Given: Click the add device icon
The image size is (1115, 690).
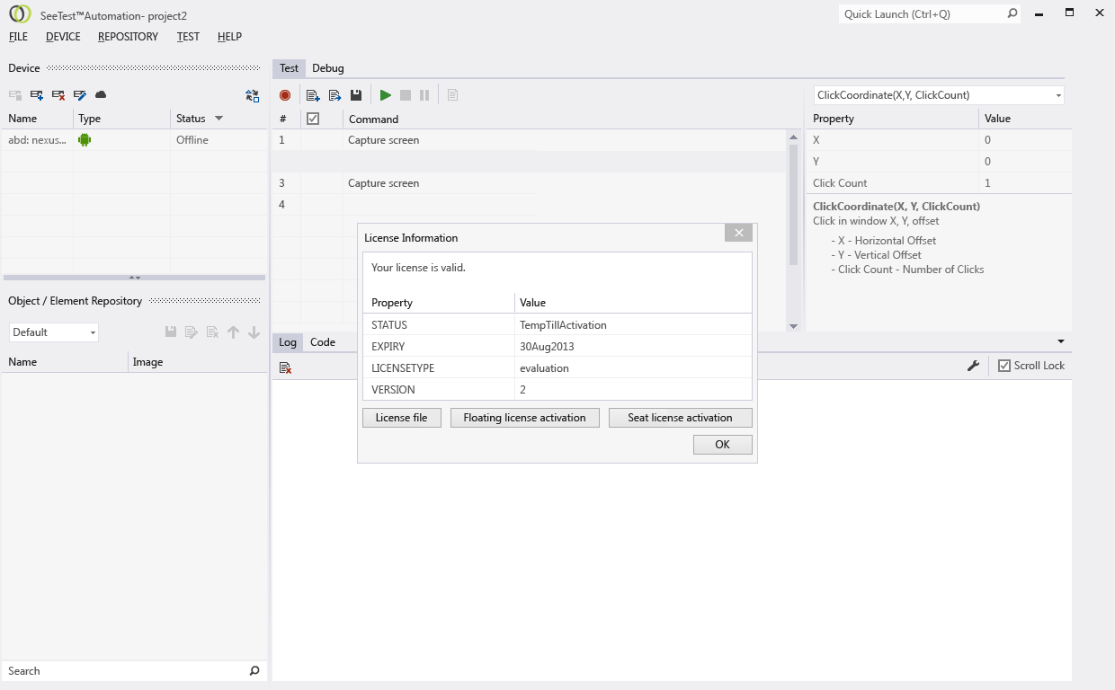Looking at the screenshot, I should coord(37,95).
